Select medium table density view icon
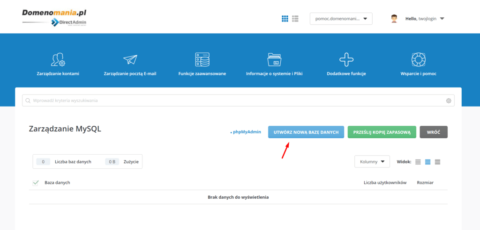480x230 pixels. click(428, 162)
